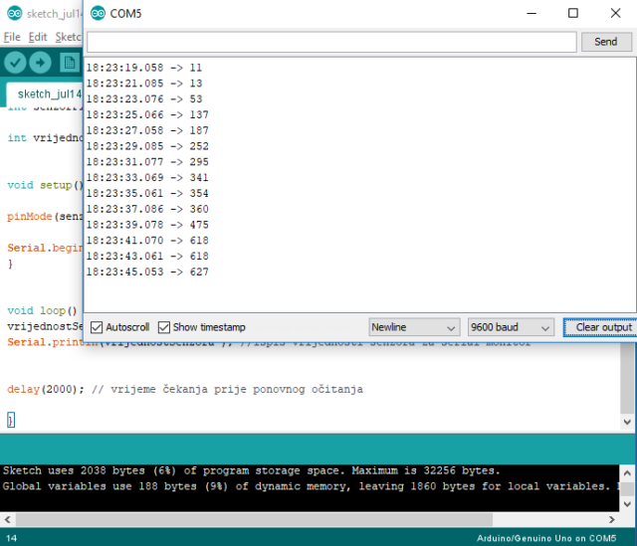
Task: Click the Clear output button
Action: (597, 327)
